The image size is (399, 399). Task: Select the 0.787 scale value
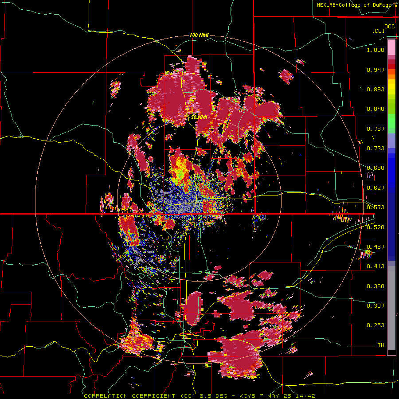pyautogui.click(x=376, y=129)
